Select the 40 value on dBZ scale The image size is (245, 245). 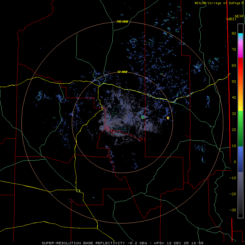[x=234, y=98]
